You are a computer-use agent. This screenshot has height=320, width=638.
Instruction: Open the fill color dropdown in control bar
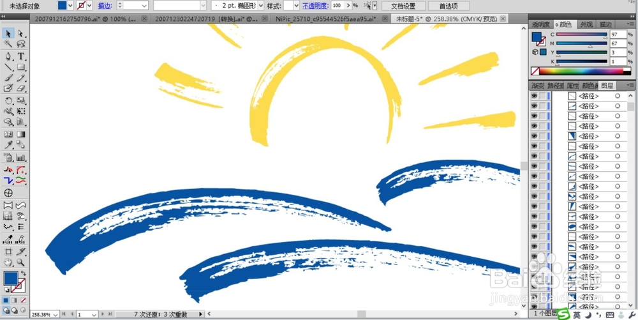click(70, 6)
